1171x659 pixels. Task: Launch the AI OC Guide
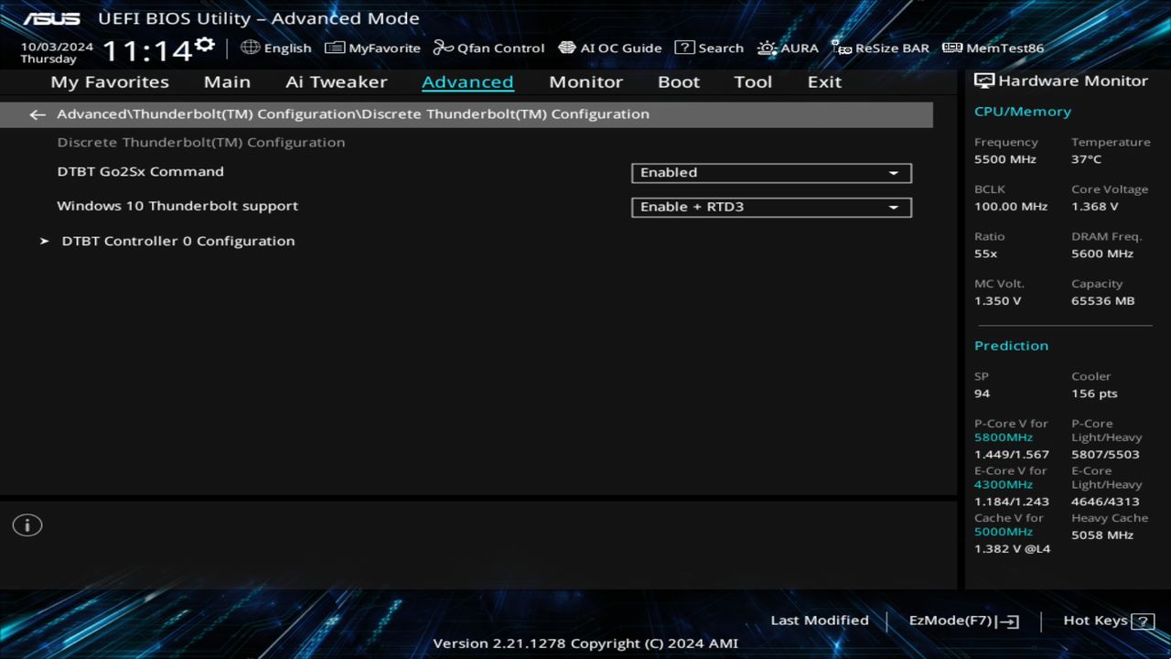610,48
